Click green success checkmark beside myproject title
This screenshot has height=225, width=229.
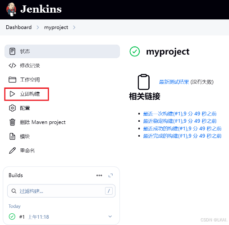pyautogui.click(x=135, y=51)
